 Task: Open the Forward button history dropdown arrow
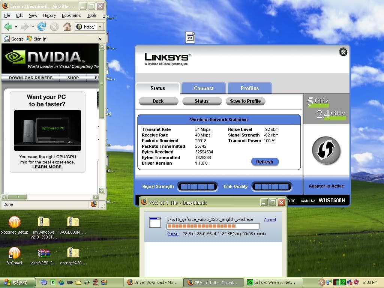[x=33, y=27]
